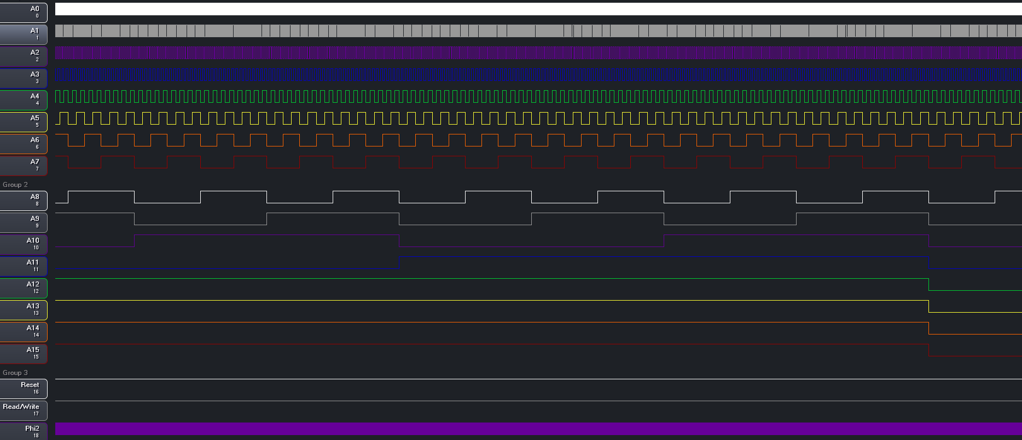Click the A7 channel label

24,165
